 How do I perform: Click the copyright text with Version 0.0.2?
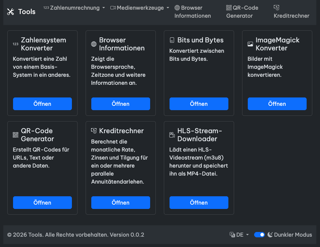click(76, 235)
